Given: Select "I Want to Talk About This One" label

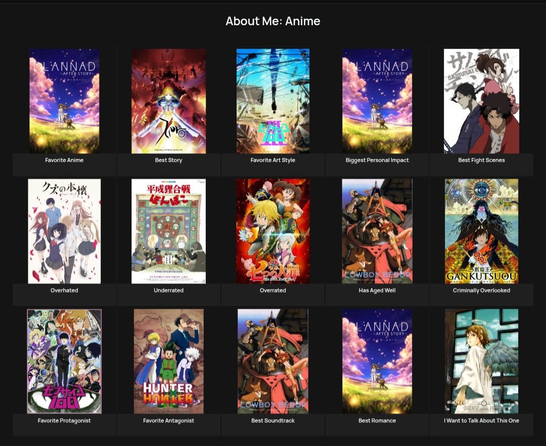Looking at the screenshot, I should [x=482, y=420].
